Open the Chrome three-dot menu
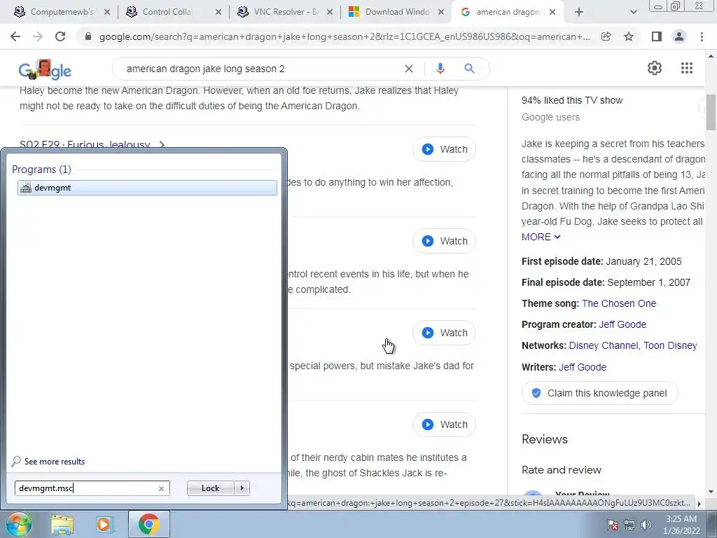717x538 pixels. pos(702,36)
